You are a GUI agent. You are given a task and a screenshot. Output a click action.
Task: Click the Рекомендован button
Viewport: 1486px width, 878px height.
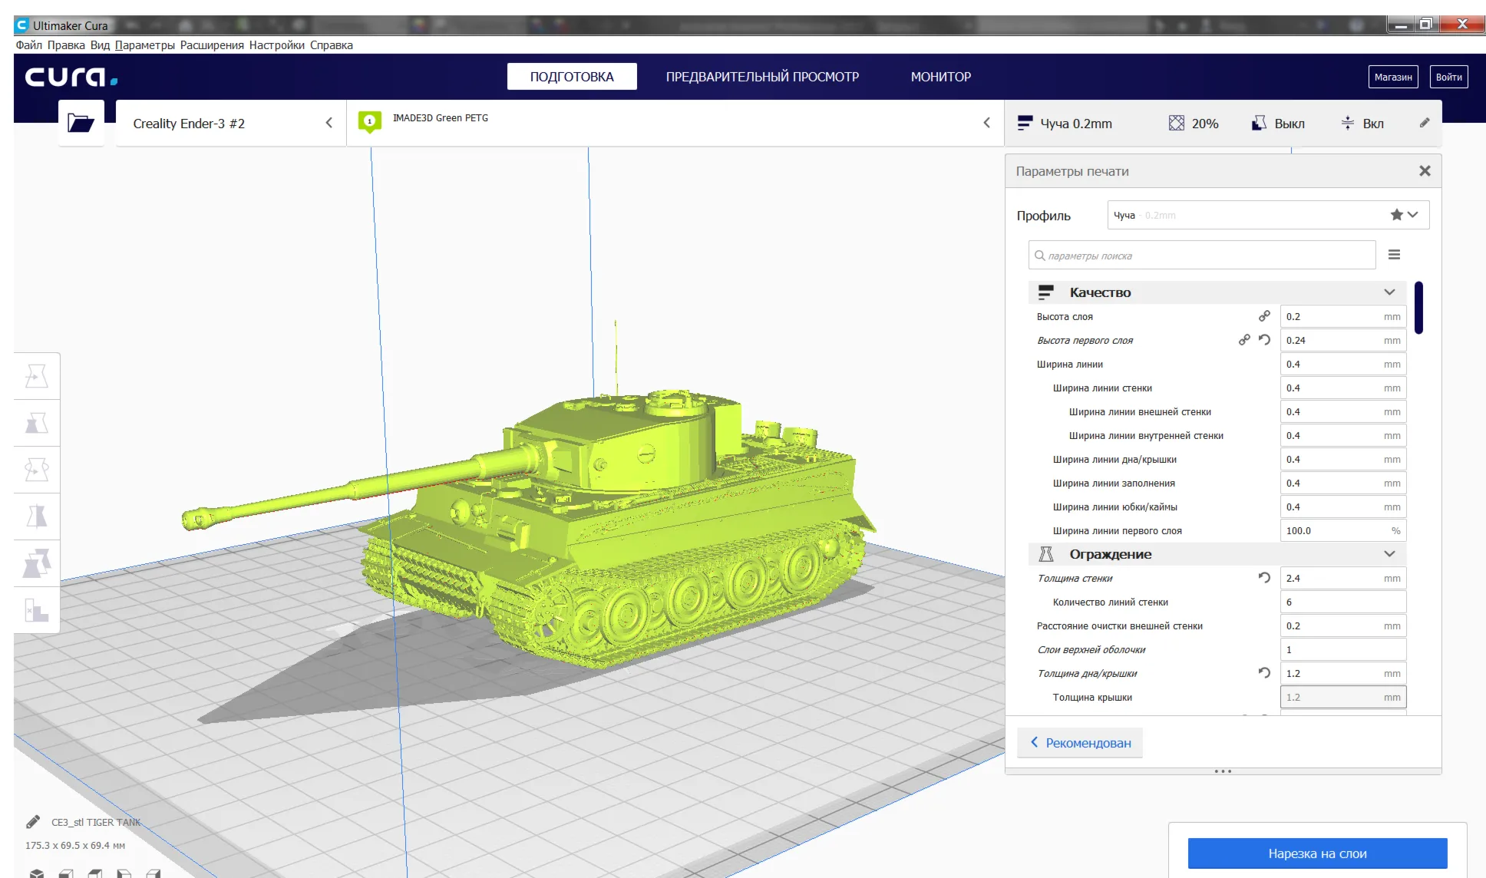click(x=1080, y=743)
